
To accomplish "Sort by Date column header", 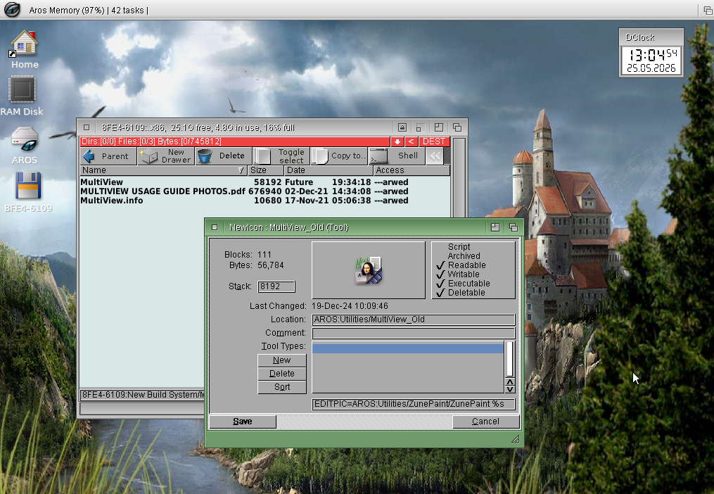I will [x=329, y=170].
